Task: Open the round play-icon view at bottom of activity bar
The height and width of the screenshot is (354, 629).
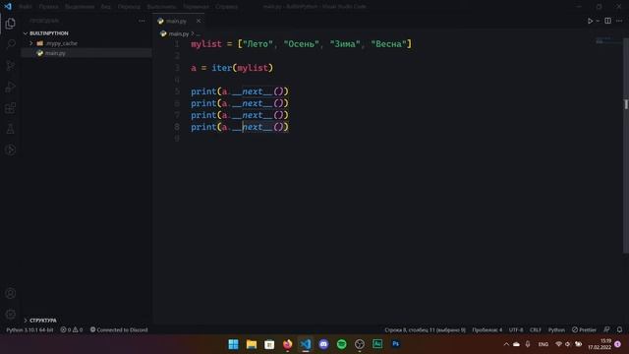Action: (11, 149)
